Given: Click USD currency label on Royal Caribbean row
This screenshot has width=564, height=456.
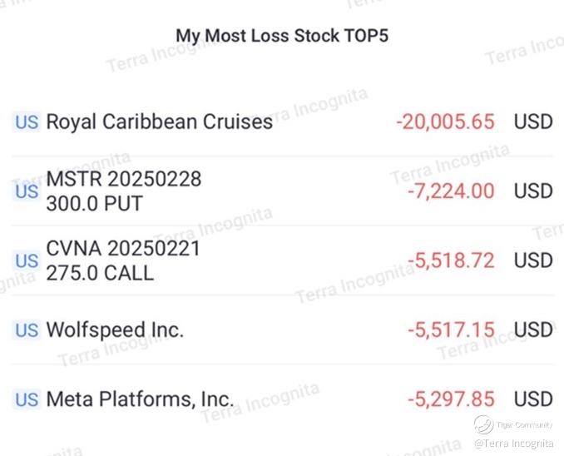Looking at the screenshot, I should point(533,121).
